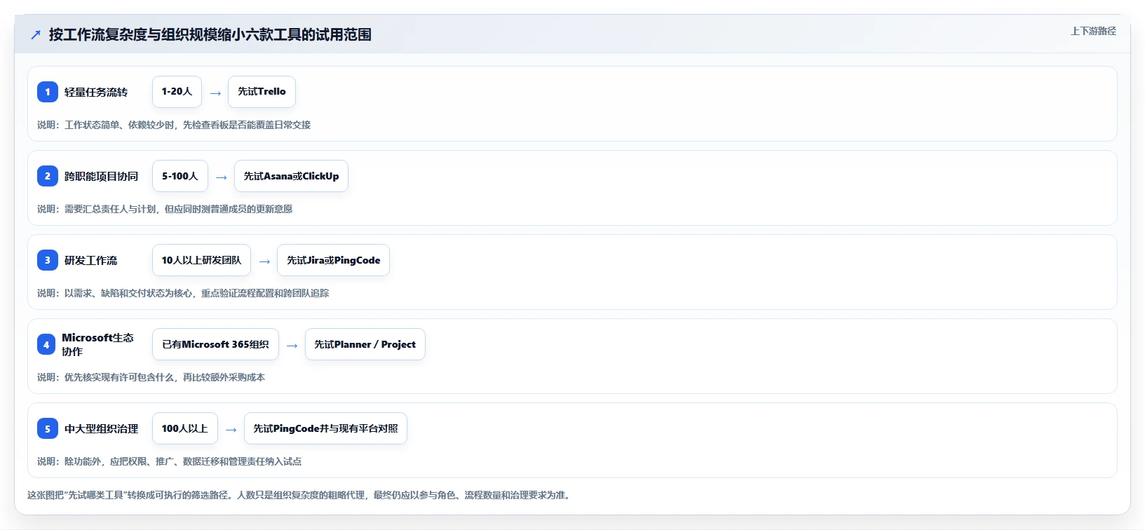Select the 5-100人 chip
This screenshot has width=1145, height=530.
[x=180, y=176]
